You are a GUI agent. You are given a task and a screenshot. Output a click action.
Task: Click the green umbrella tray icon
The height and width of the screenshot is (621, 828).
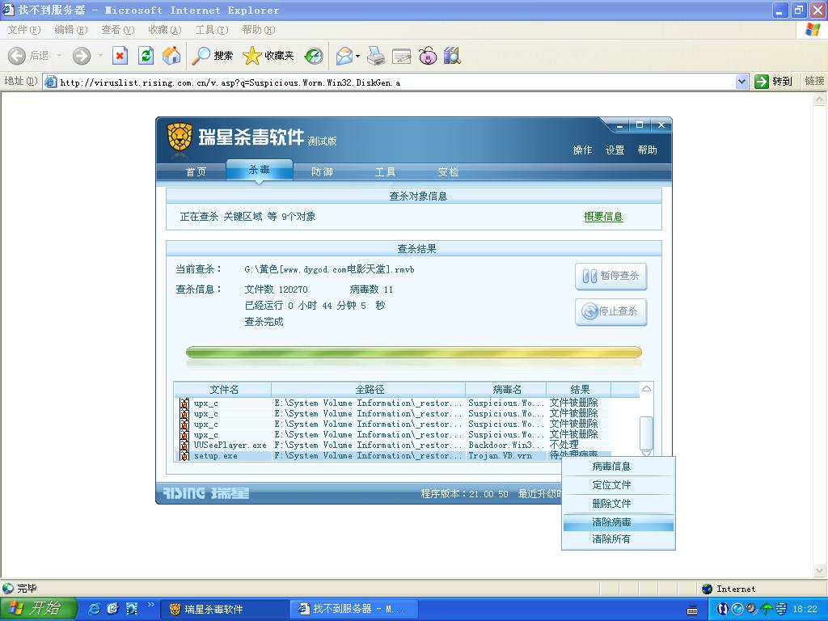click(767, 609)
